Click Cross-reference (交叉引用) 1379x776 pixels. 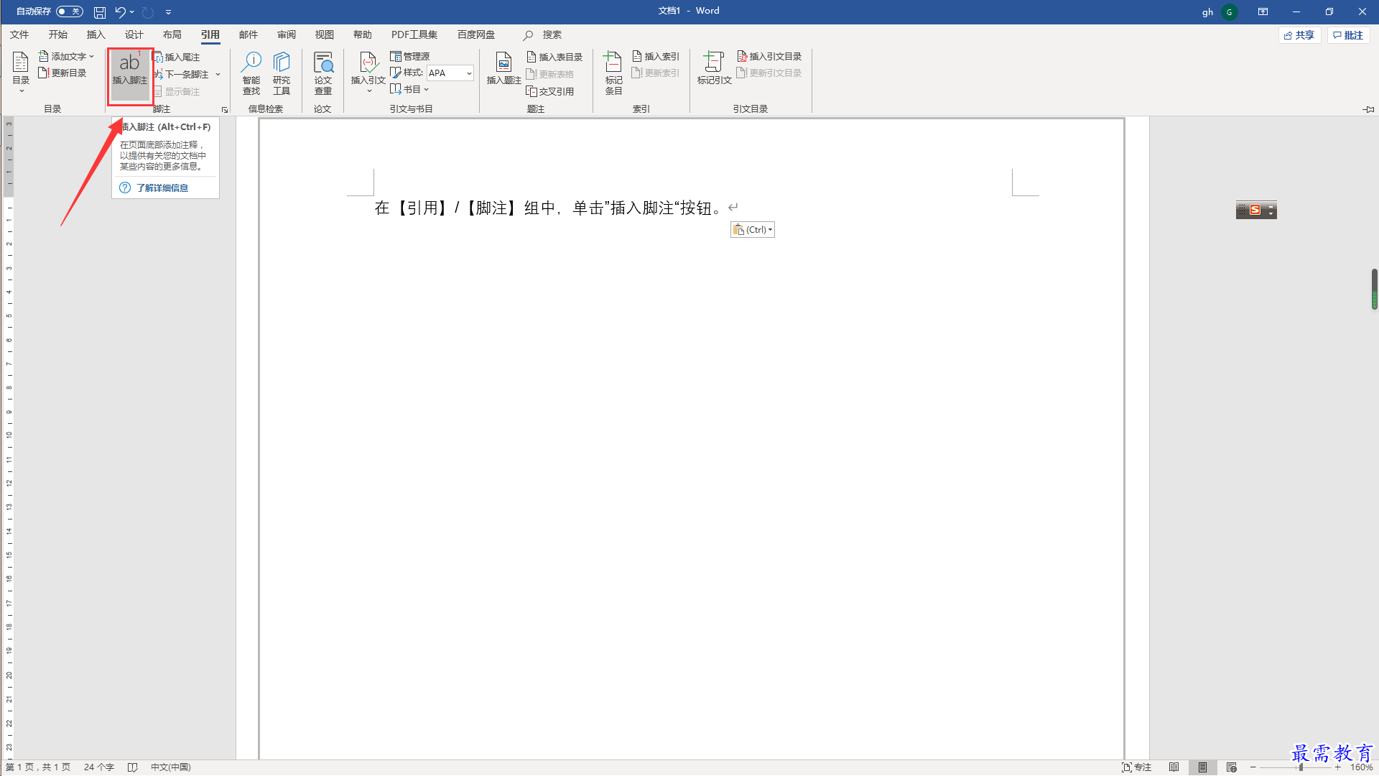point(550,91)
